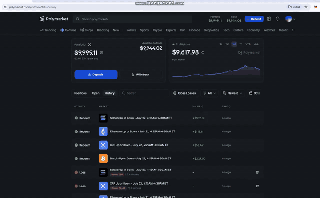This screenshot has width=320, height=198.
Task: Select the YTD profit range
Action: point(248,44)
